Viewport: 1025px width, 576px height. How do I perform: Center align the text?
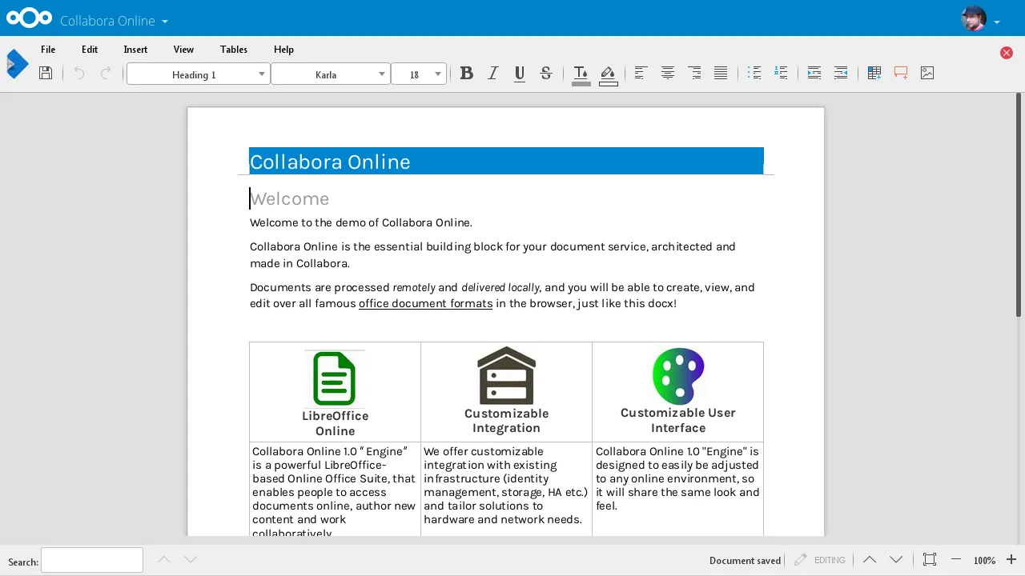(668, 73)
